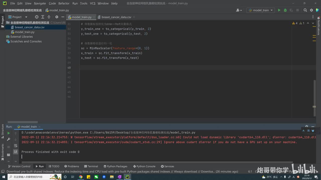Click the Project panel horizontal scrollbar
The width and height of the screenshot is (321, 180).
[23, 122]
